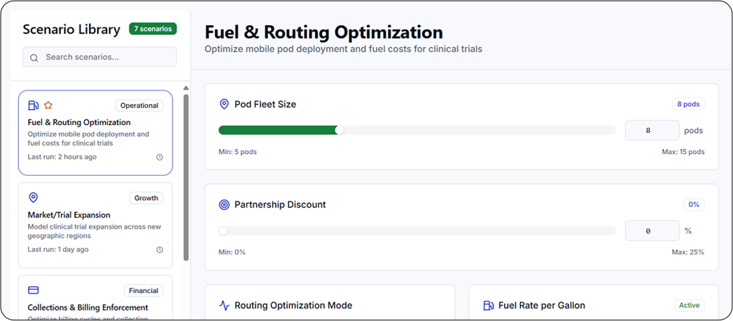
Task: Click the Search scenarios field
Action: pos(105,57)
